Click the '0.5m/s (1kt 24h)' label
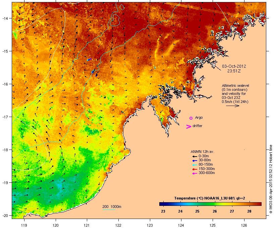Viewport: 275px width, 228px height. pos(235,102)
